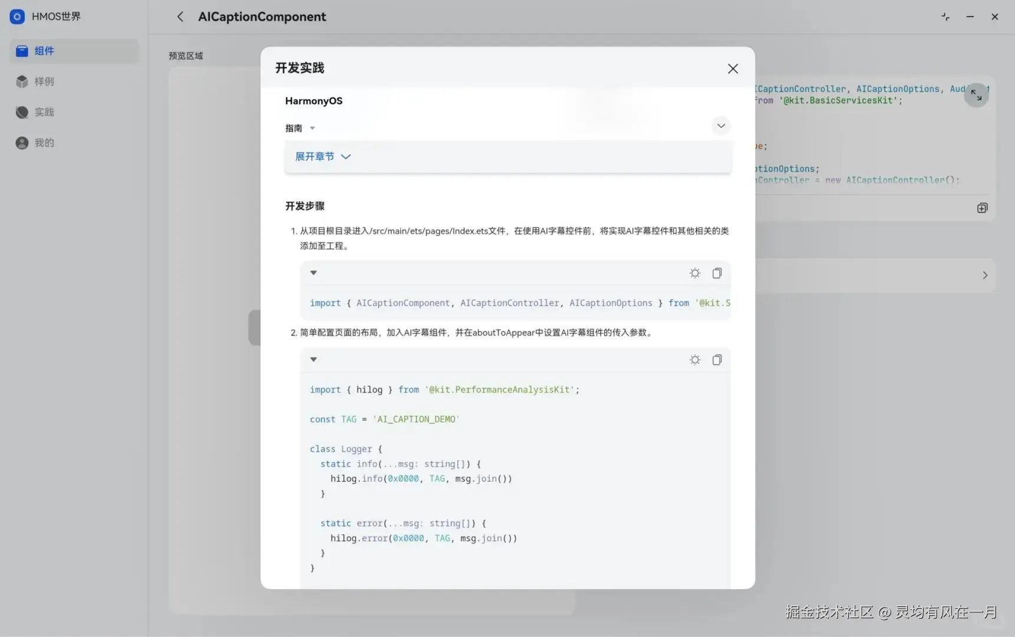Open the fullscreen expand icon on code panel
The width and height of the screenshot is (1015, 637).
click(x=976, y=94)
